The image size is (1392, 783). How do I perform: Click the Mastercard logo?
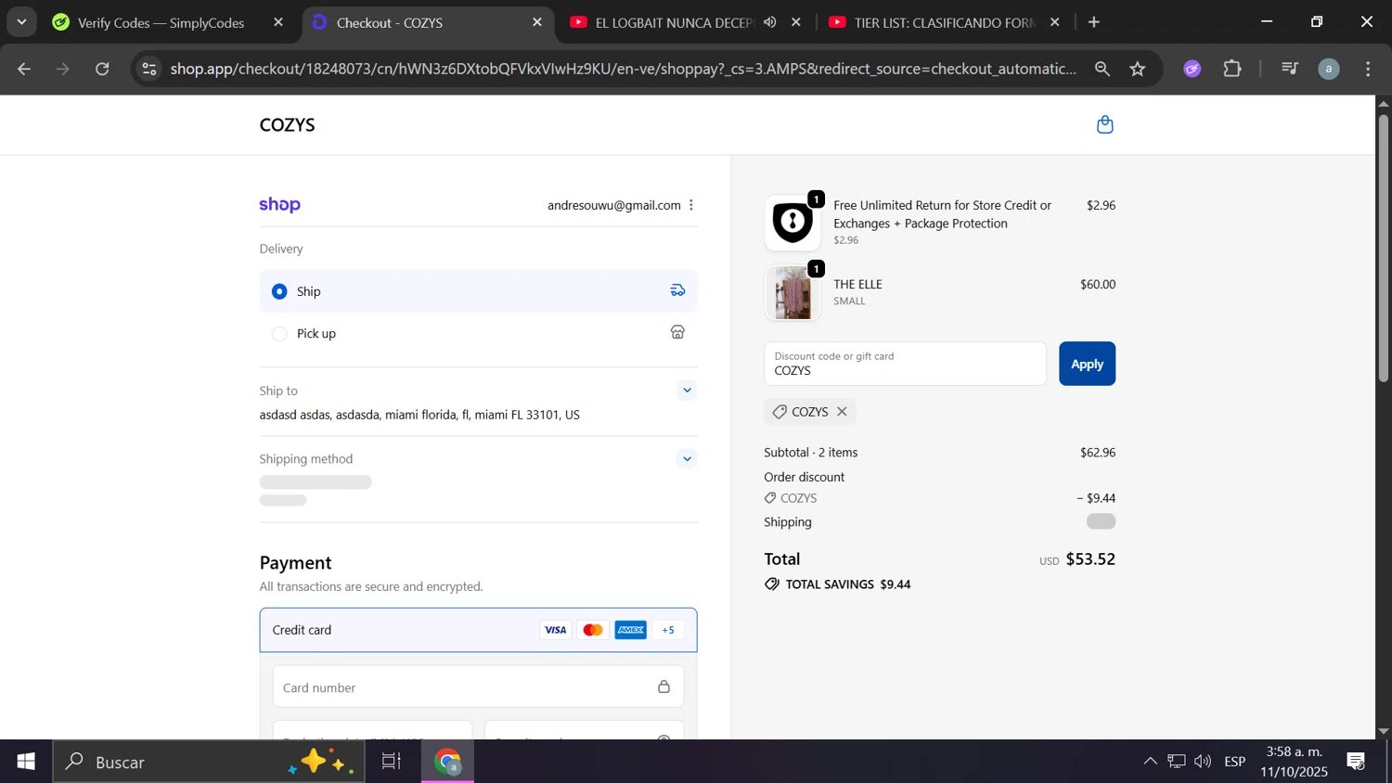[x=592, y=630]
